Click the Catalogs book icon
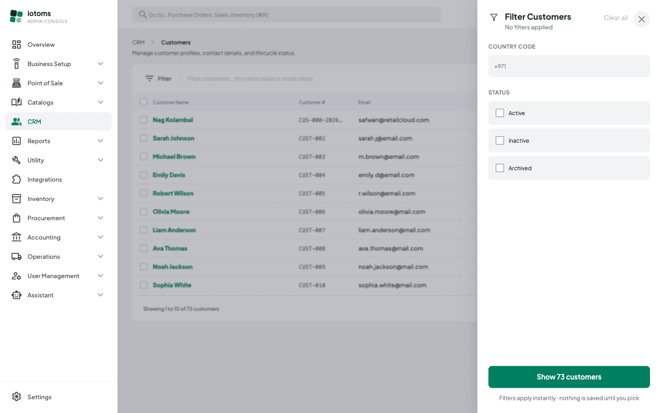 pyautogui.click(x=17, y=102)
